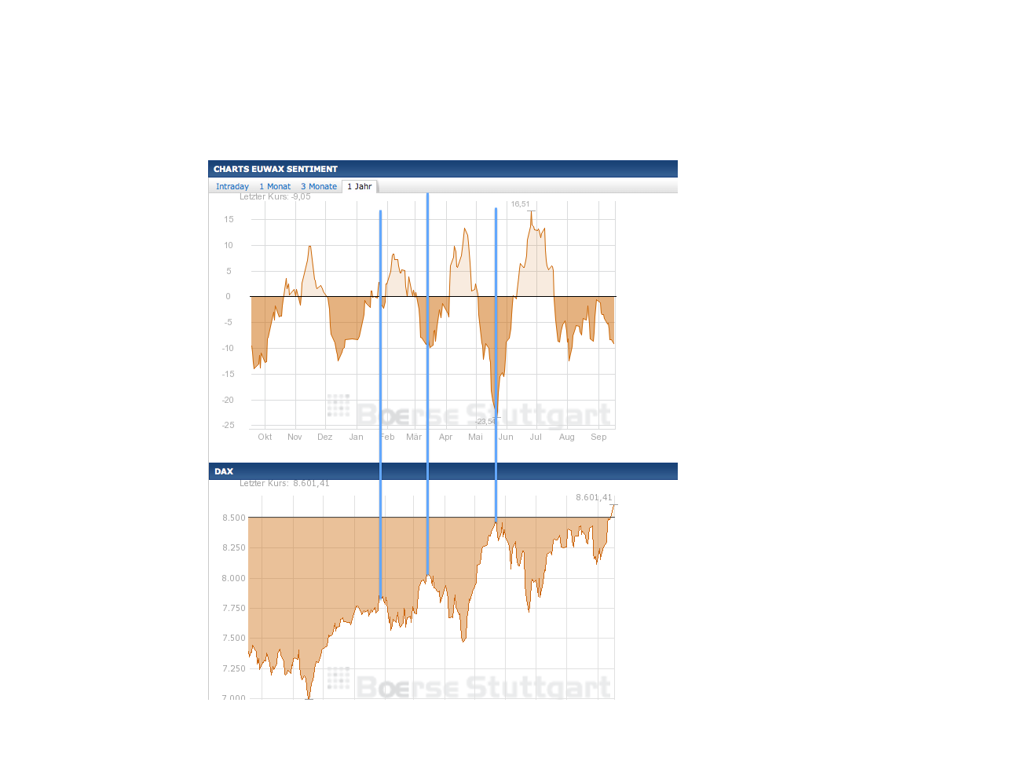Click the Boerse Stuttgart dot-grid logo in DAX chart
The height and width of the screenshot is (776, 1010).
point(338,678)
